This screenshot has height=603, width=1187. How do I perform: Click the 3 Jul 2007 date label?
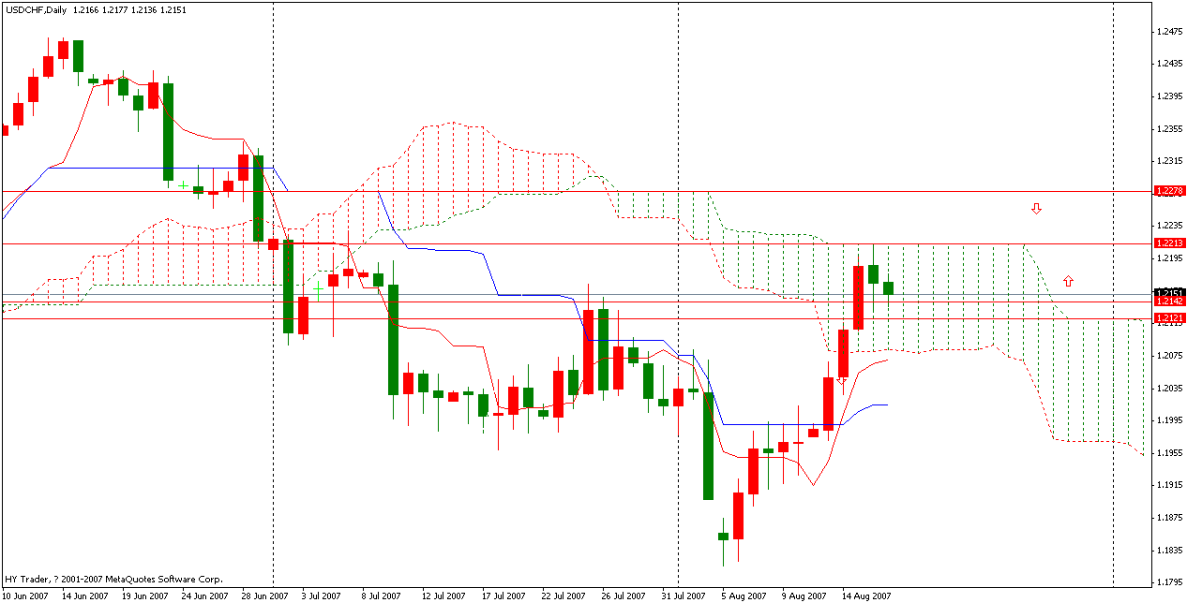(323, 596)
